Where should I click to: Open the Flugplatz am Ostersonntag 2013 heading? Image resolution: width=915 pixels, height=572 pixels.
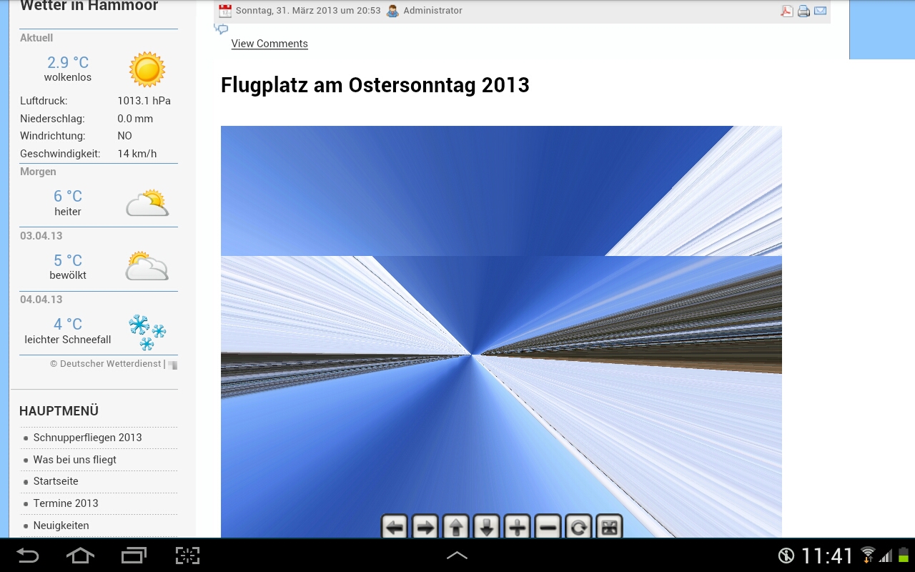click(x=375, y=85)
